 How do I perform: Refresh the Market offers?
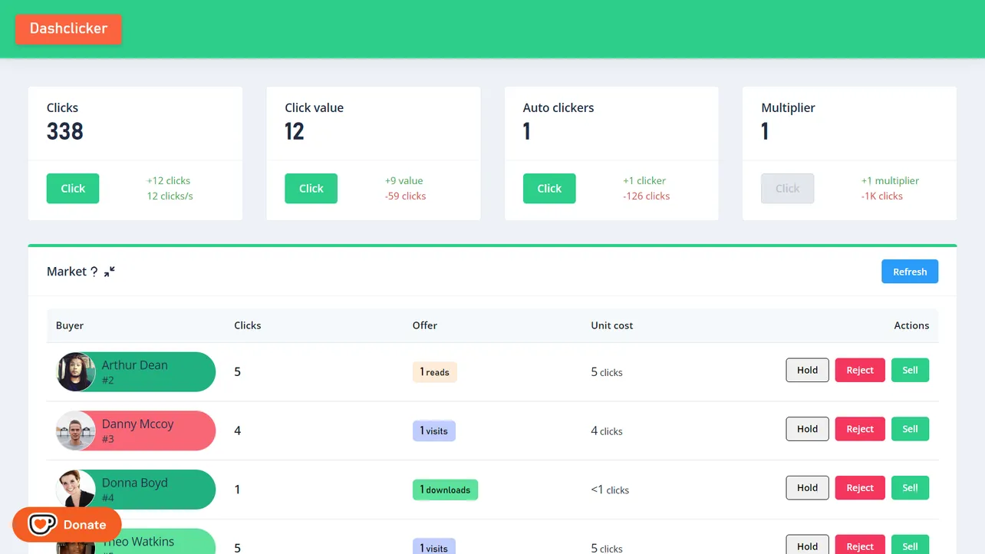(x=910, y=272)
